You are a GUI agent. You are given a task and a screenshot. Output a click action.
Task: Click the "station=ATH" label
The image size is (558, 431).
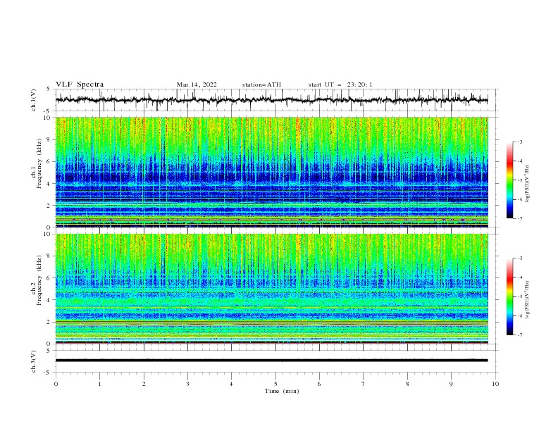(x=261, y=85)
